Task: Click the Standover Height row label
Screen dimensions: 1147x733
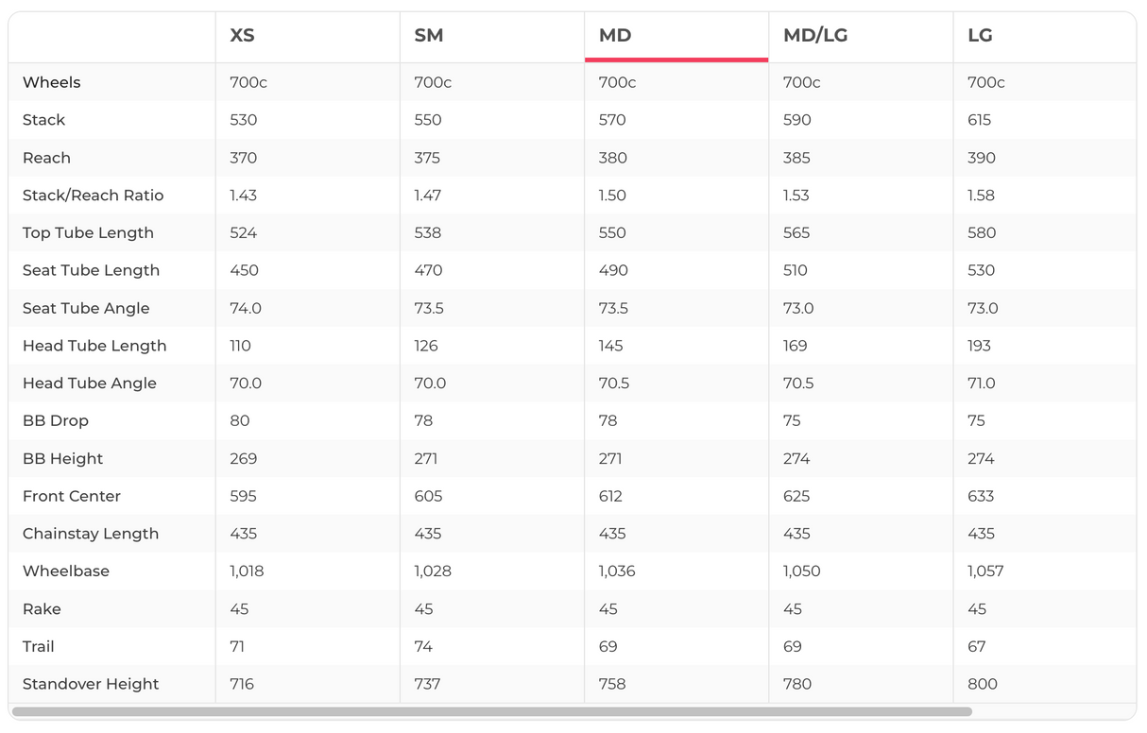Action: coord(91,684)
